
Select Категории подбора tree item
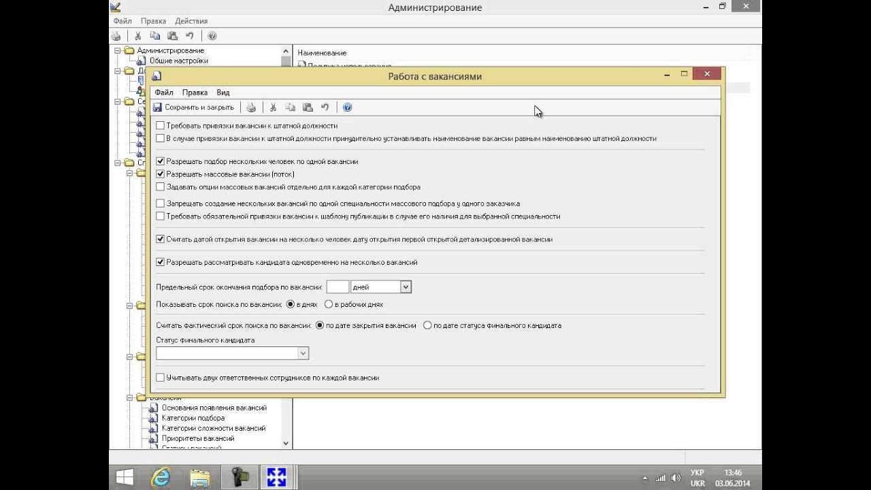193,418
